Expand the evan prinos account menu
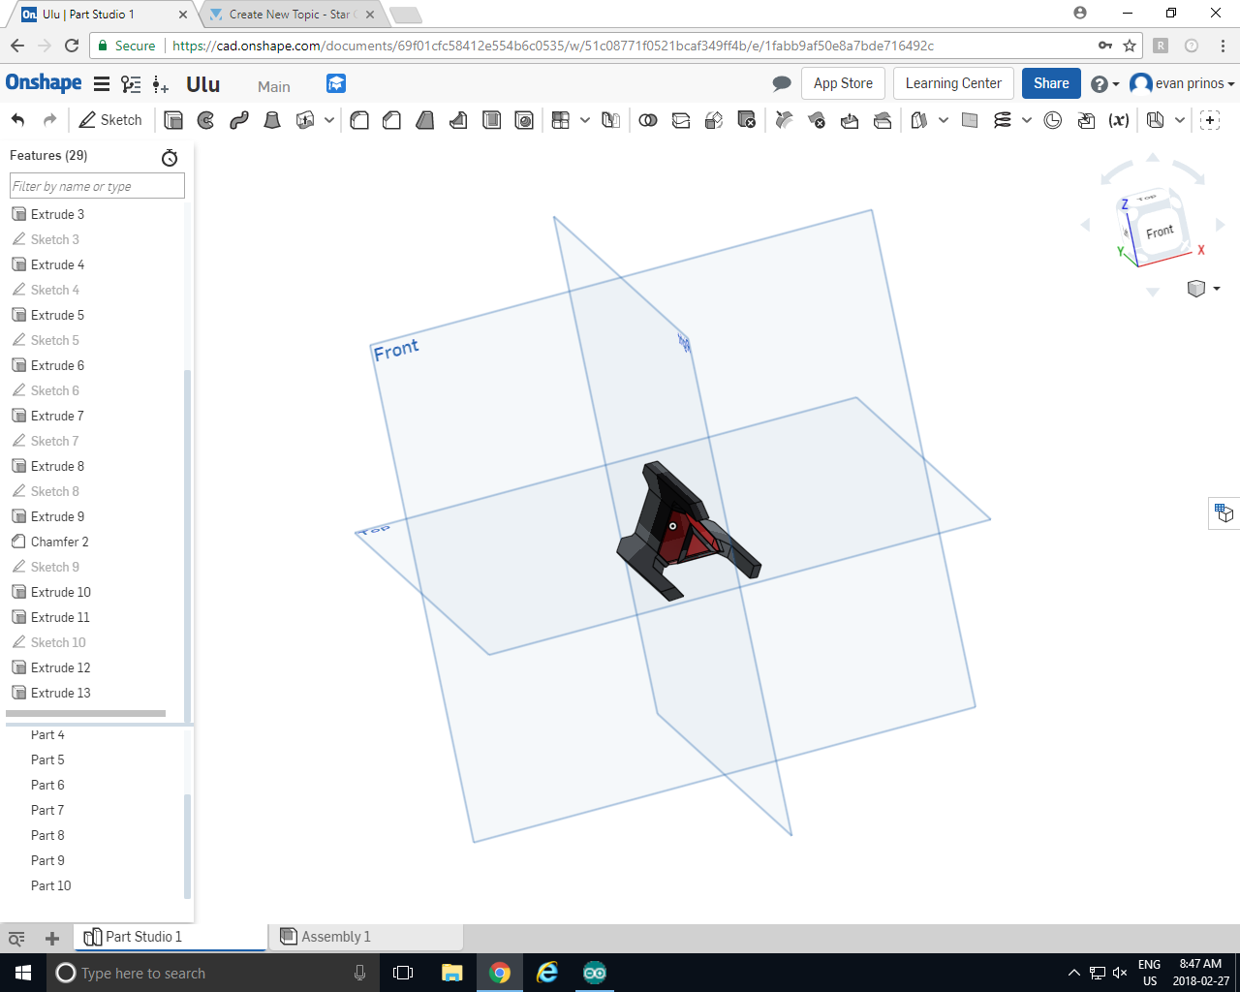Viewport: 1240px width, 992px height. click(1183, 84)
